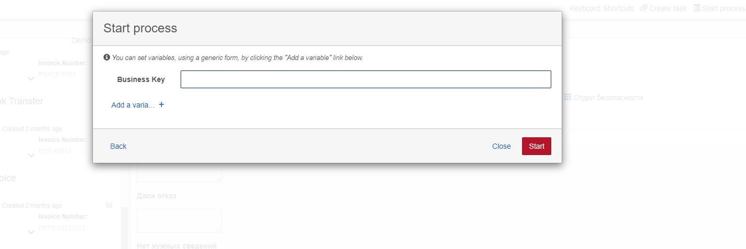The width and height of the screenshot is (746, 249).
Task: Expand chevron under invoice GPFE-23232323
Action: pos(31,232)
